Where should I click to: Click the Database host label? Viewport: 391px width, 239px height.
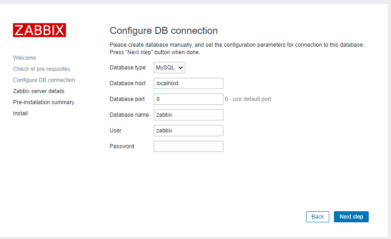click(x=127, y=83)
